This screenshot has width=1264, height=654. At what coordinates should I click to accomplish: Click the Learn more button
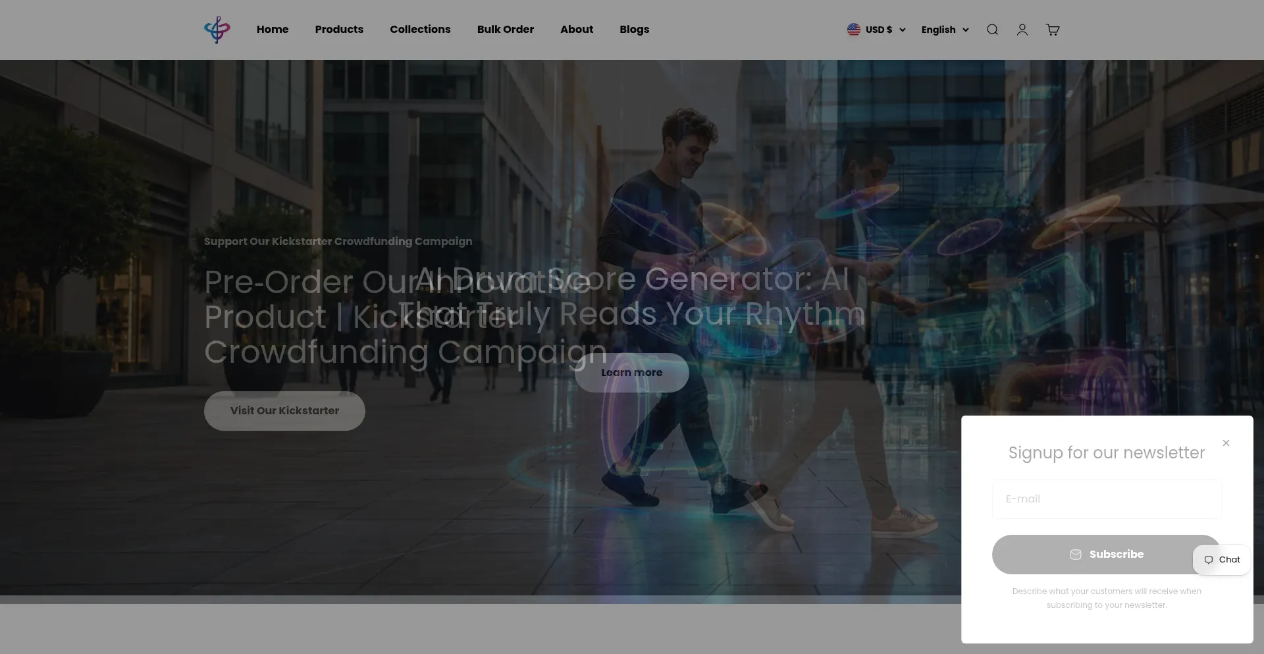pos(632,373)
